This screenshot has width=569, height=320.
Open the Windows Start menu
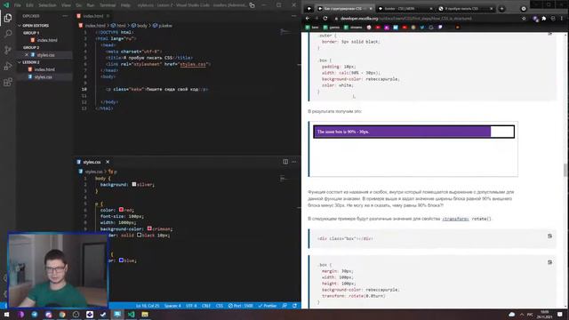pyautogui.click(x=6, y=314)
